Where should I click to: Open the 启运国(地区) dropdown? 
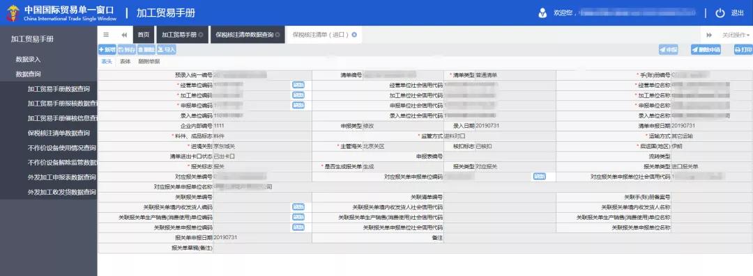coord(712,146)
